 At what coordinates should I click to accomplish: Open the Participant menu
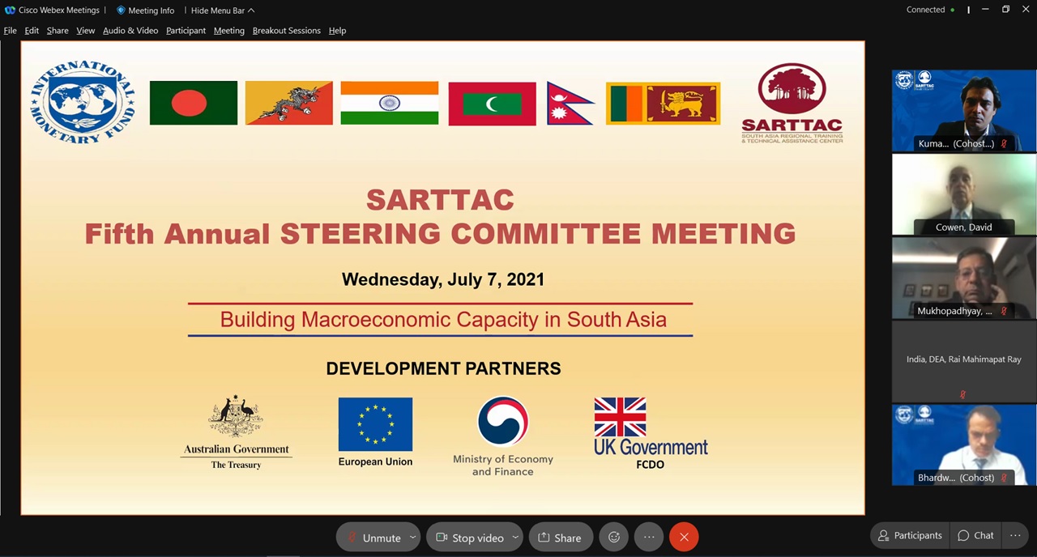[186, 31]
